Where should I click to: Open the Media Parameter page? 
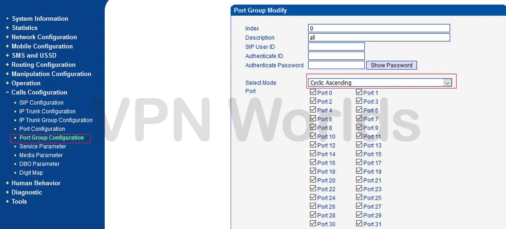[x=41, y=155]
